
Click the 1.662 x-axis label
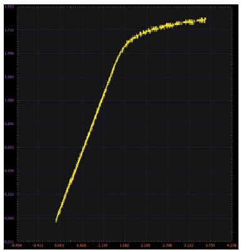[x=124, y=246]
